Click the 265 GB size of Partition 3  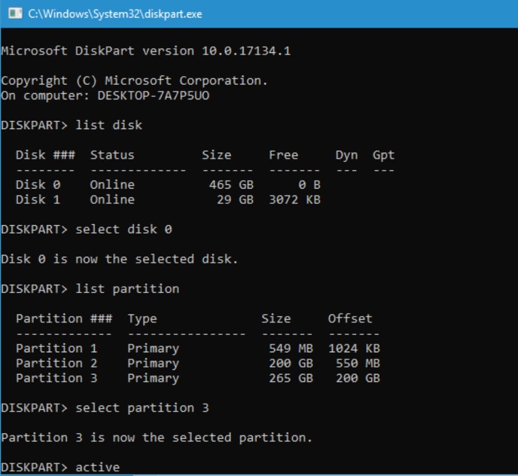tap(291, 378)
